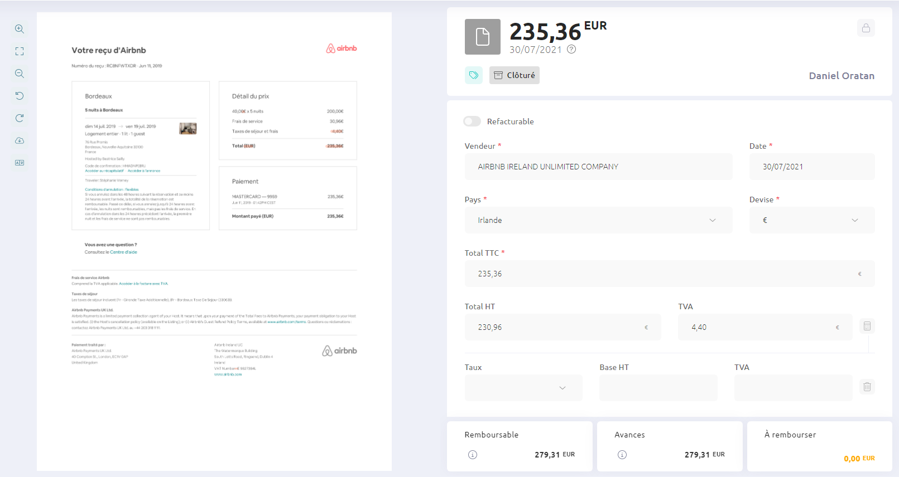Edit the Date field 30/07/2021
This screenshot has width=899, height=477.
tap(812, 167)
